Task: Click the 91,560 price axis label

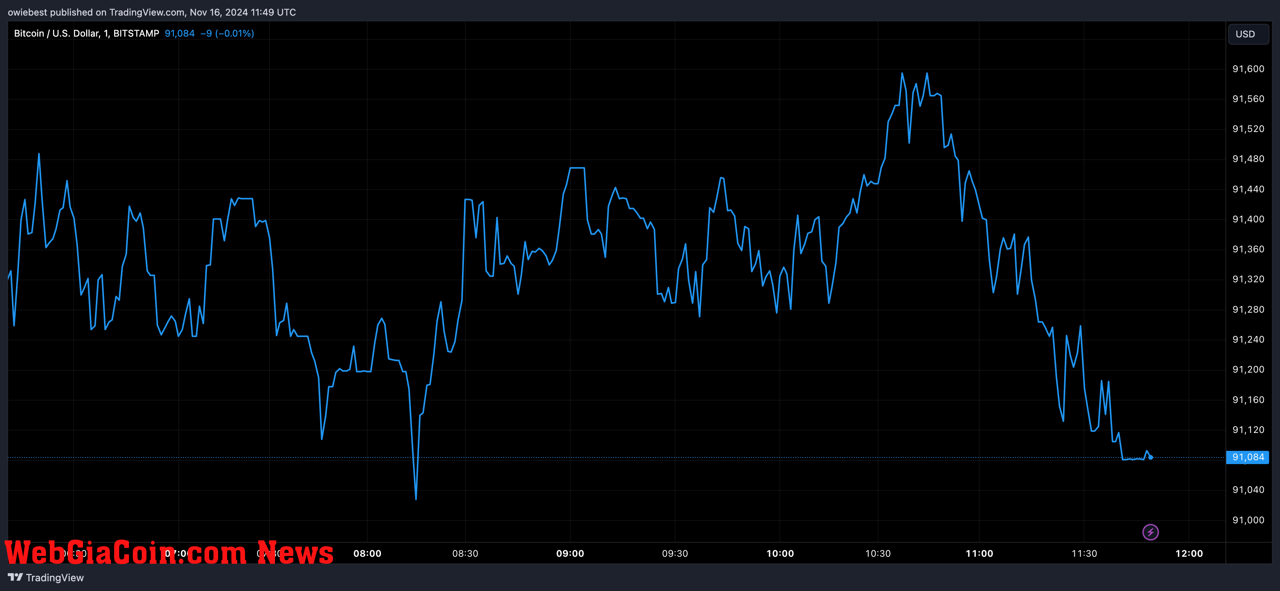Action: tap(1248, 99)
